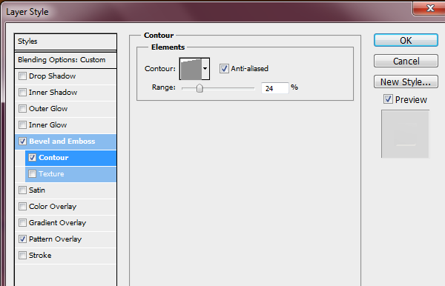
Task: Open the Color Overlay settings row
Action: tap(65, 207)
